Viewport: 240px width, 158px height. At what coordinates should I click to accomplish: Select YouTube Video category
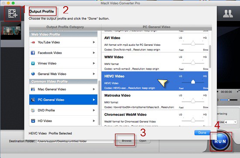[x=63, y=42]
